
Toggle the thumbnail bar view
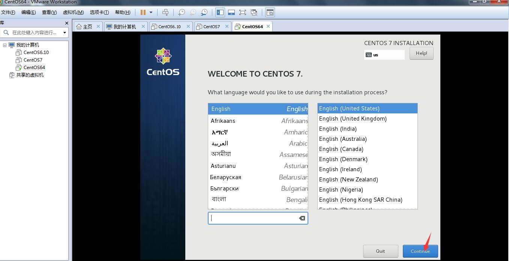coord(231,12)
